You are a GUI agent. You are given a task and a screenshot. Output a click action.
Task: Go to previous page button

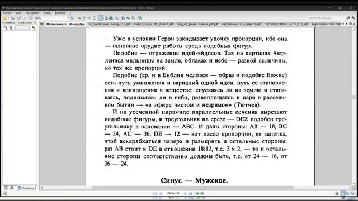[x=161, y=193]
